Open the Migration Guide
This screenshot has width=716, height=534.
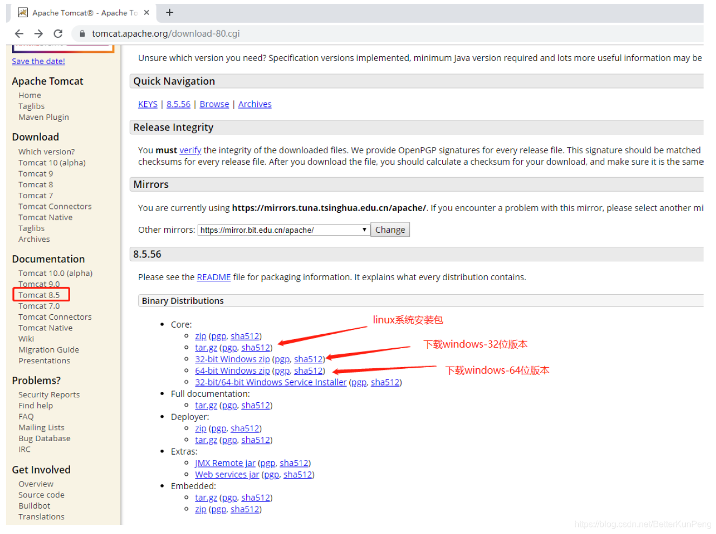pos(49,350)
